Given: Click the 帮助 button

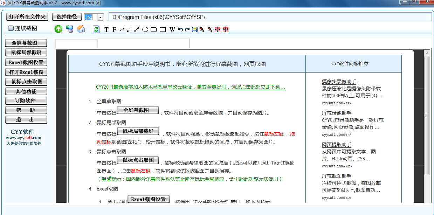Looking at the screenshot, I should (x=26, y=110).
